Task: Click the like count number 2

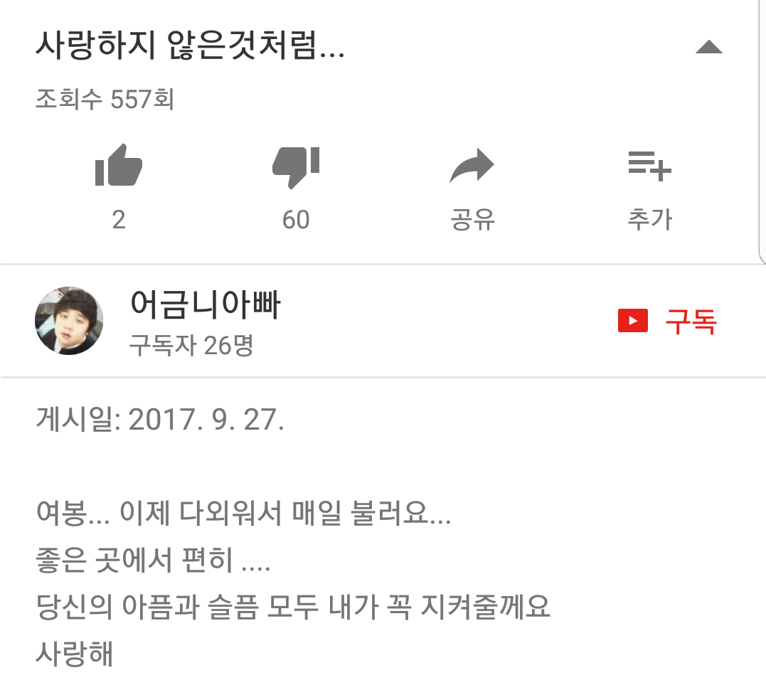Action: (x=119, y=220)
